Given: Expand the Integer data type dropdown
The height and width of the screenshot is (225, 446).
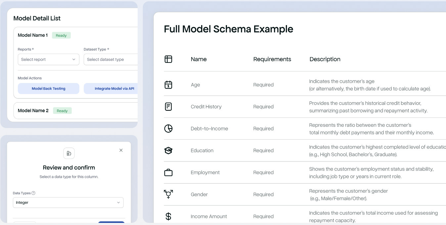Looking at the screenshot, I should click(68, 202).
